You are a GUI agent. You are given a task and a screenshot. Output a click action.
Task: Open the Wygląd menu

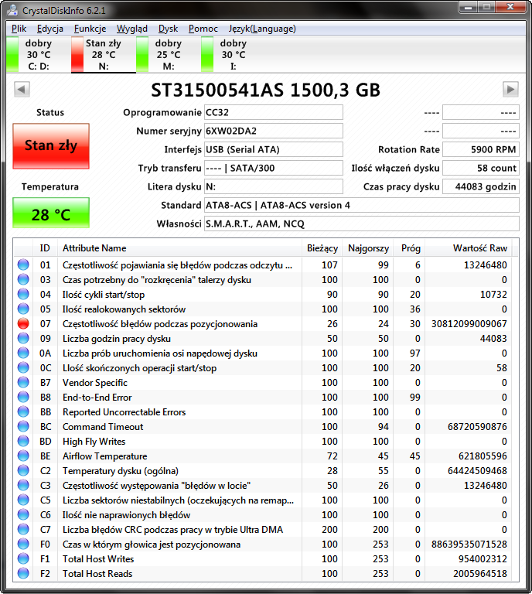click(x=131, y=29)
